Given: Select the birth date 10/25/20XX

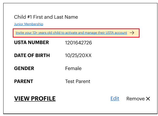Looking at the screenshot, I should click(x=78, y=55).
